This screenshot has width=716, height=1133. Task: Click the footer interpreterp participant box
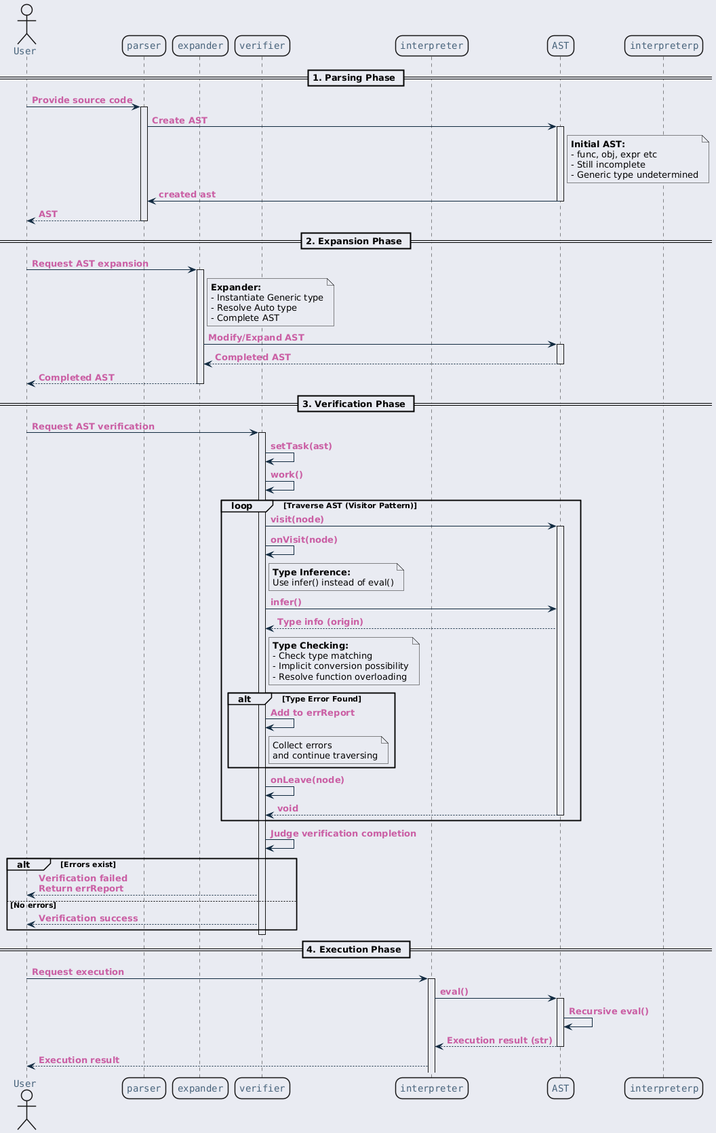point(664,1088)
